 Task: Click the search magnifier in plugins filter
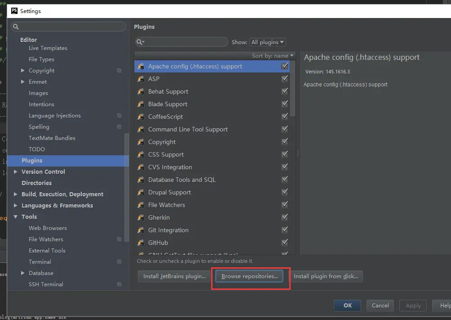140,42
